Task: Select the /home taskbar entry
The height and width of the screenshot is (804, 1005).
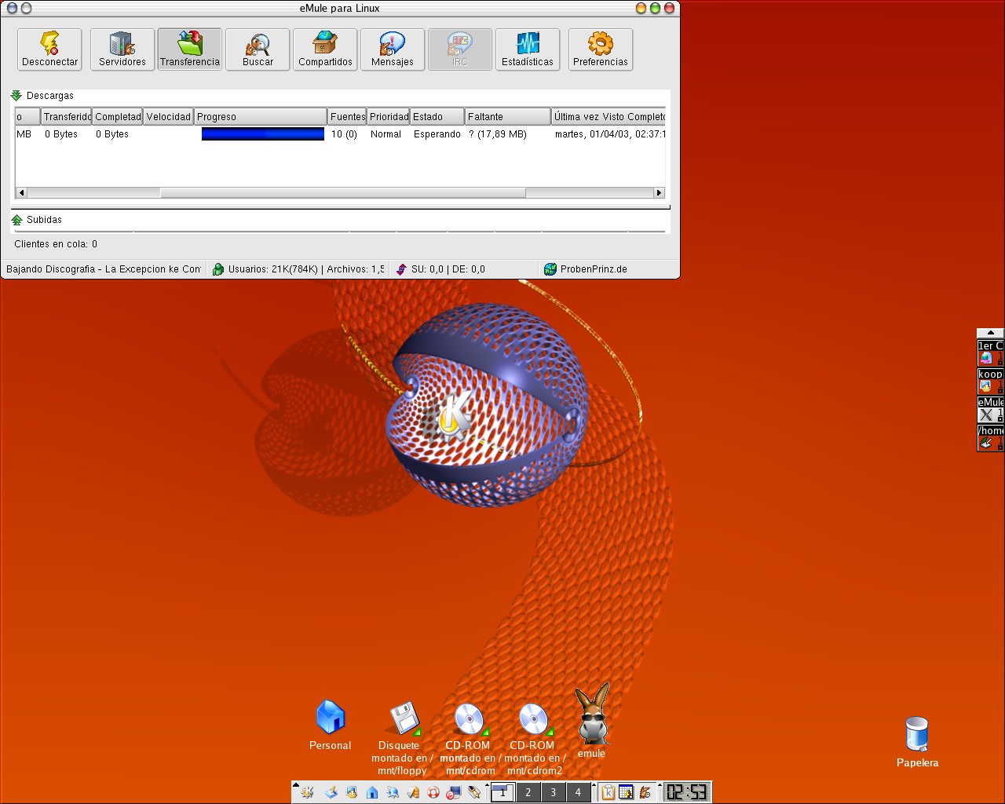Action: (x=991, y=437)
